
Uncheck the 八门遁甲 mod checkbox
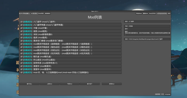[x=21, y=22]
